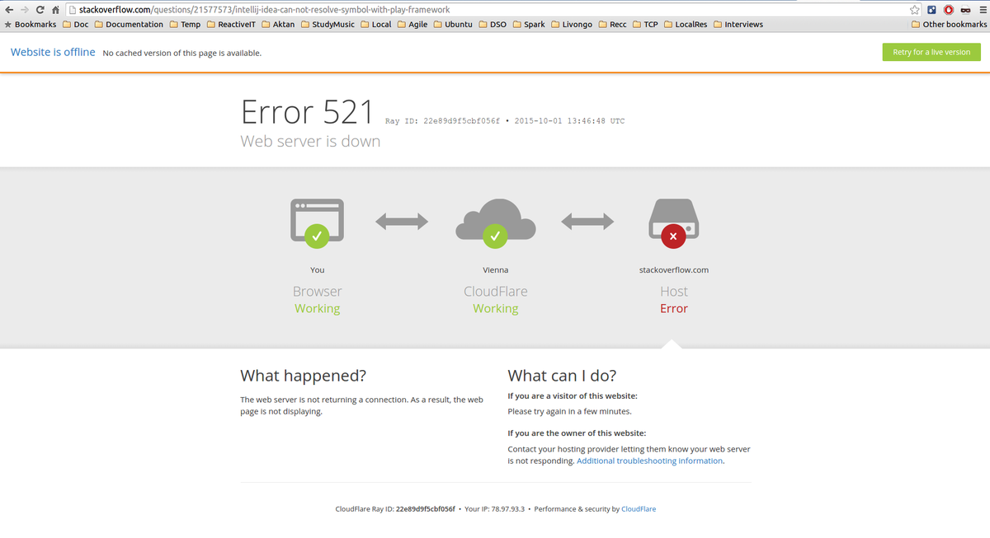Open the TCP bookmarks folder
This screenshot has height=538, width=990.
pos(645,25)
